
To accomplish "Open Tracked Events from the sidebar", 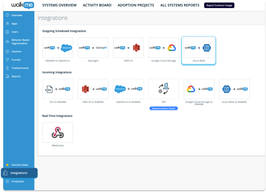I will point(8,68).
